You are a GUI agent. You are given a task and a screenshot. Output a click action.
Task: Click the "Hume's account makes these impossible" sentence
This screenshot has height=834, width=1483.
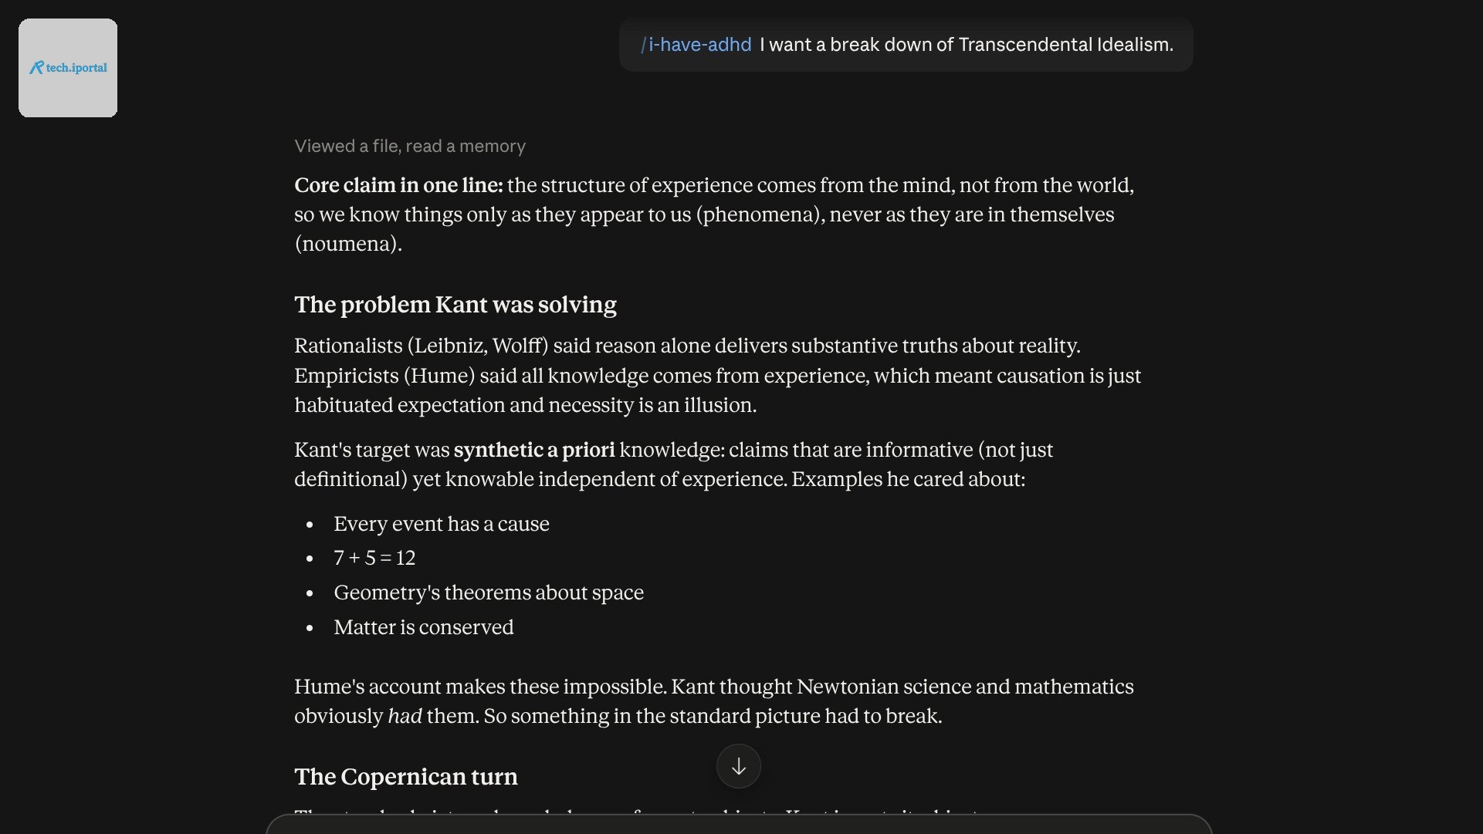pos(480,687)
